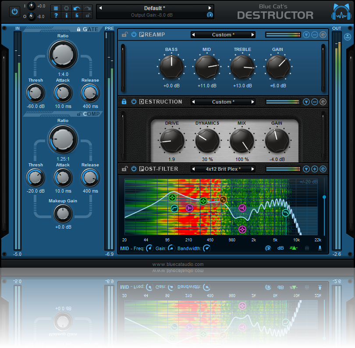Collapse the PREAMP section with minus icon
The width and height of the screenshot is (355, 348).
(x=315, y=35)
